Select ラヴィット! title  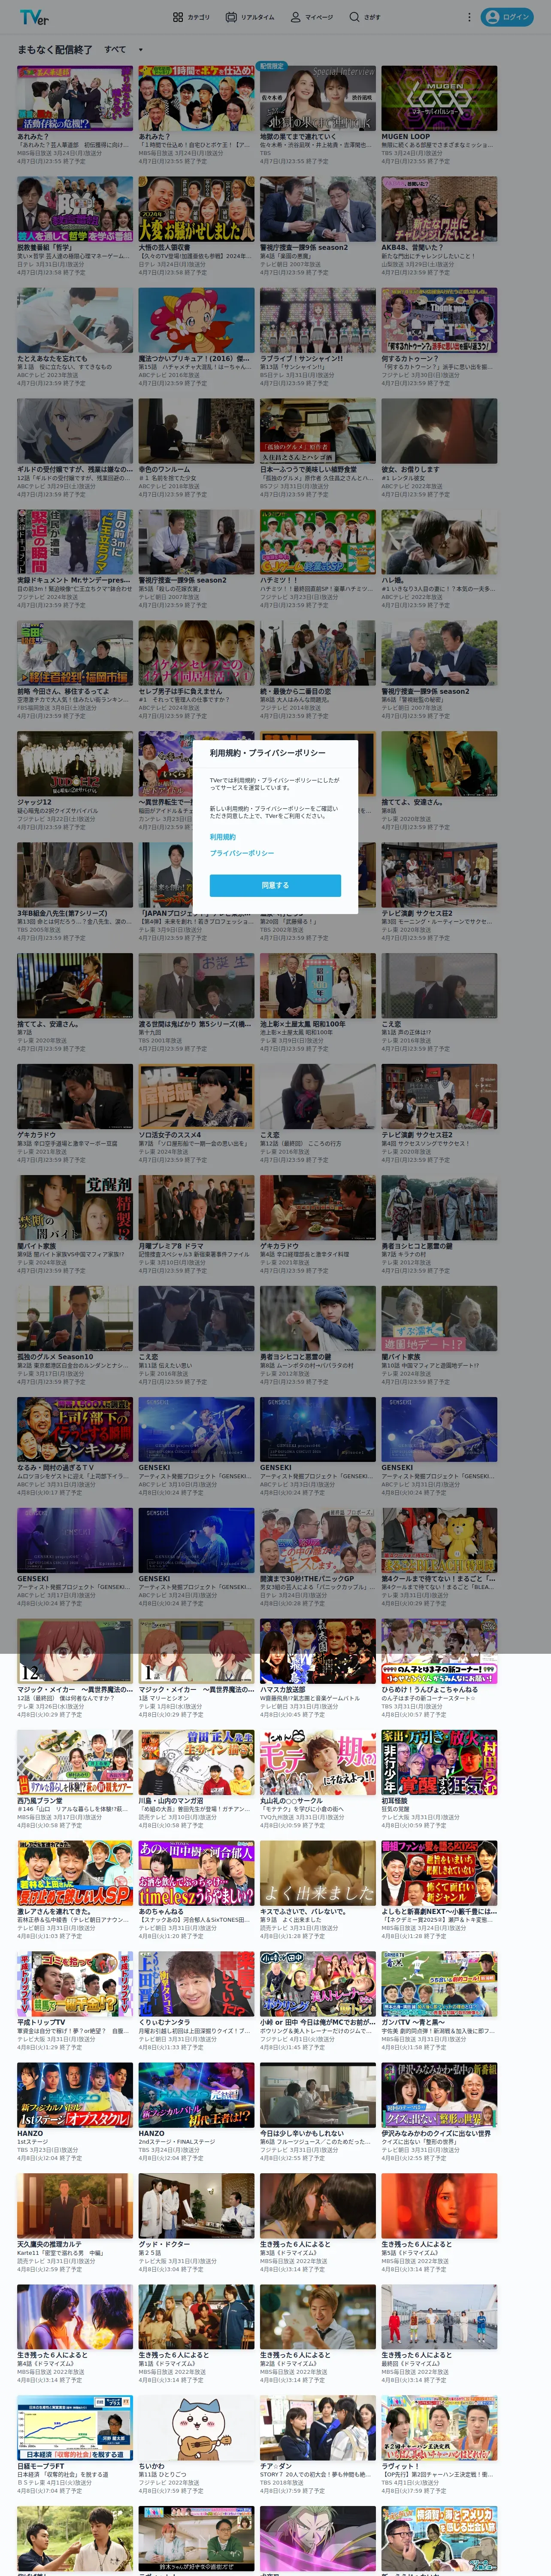tap(400, 2467)
